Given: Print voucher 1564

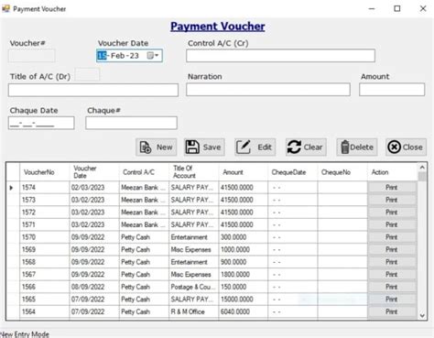Looking at the screenshot, I should pyautogui.click(x=392, y=311).
